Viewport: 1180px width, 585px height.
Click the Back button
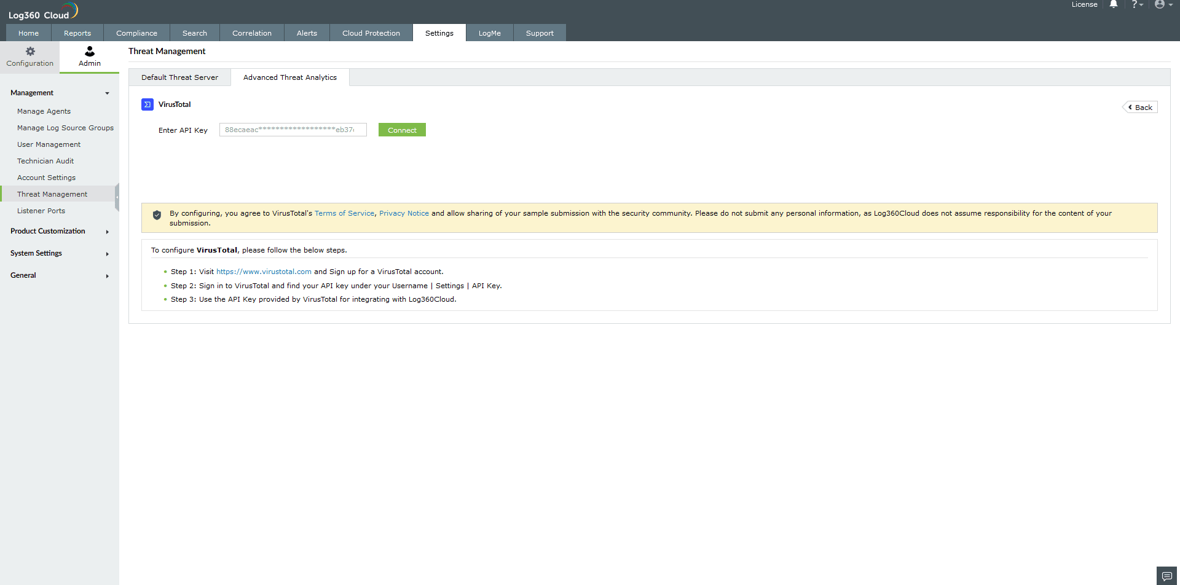point(1140,106)
